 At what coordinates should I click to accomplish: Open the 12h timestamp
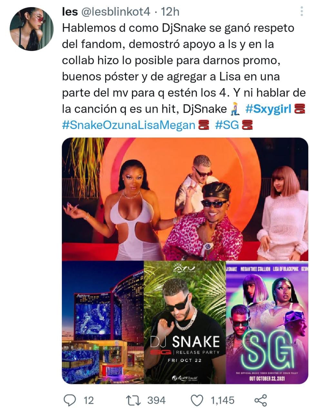point(170,12)
